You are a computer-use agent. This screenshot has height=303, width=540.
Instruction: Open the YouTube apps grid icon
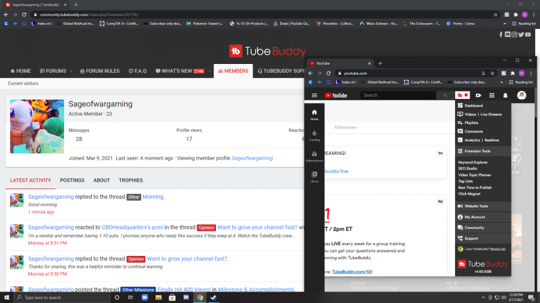point(492,96)
